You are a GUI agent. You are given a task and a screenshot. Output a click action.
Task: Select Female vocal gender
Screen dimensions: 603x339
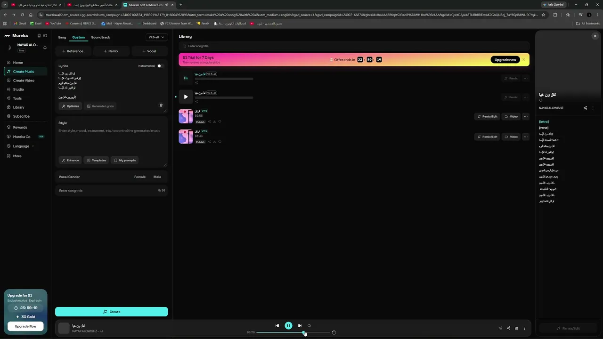tap(140, 177)
